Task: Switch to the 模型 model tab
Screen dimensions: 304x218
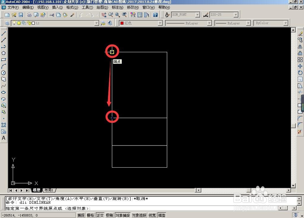Action: point(36,190)
